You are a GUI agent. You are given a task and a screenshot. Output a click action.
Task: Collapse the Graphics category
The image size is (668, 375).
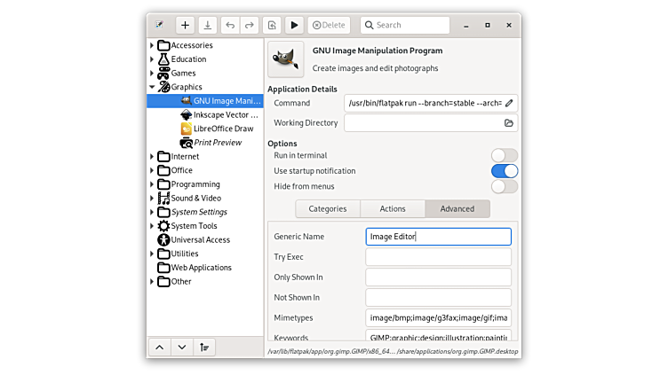(152, 87)
